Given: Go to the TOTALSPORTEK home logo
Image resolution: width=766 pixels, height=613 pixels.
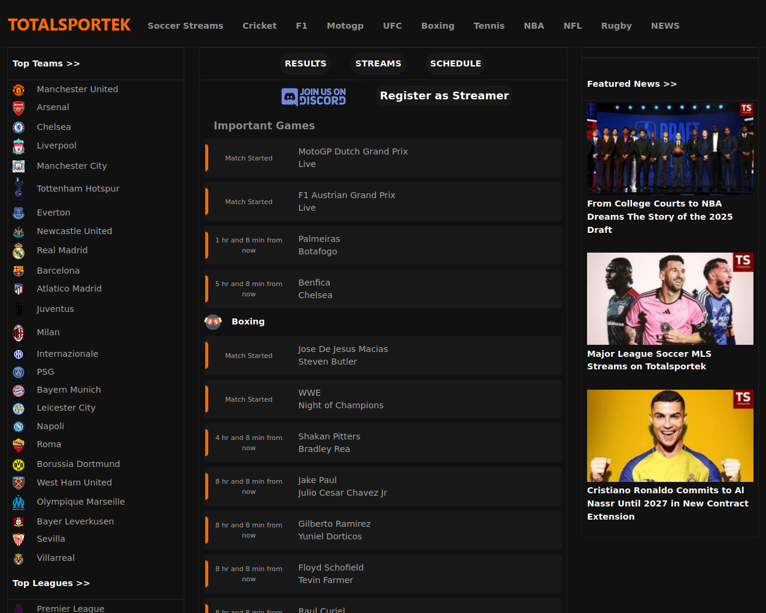Looking at the screenshot, I should pos(69,25).
